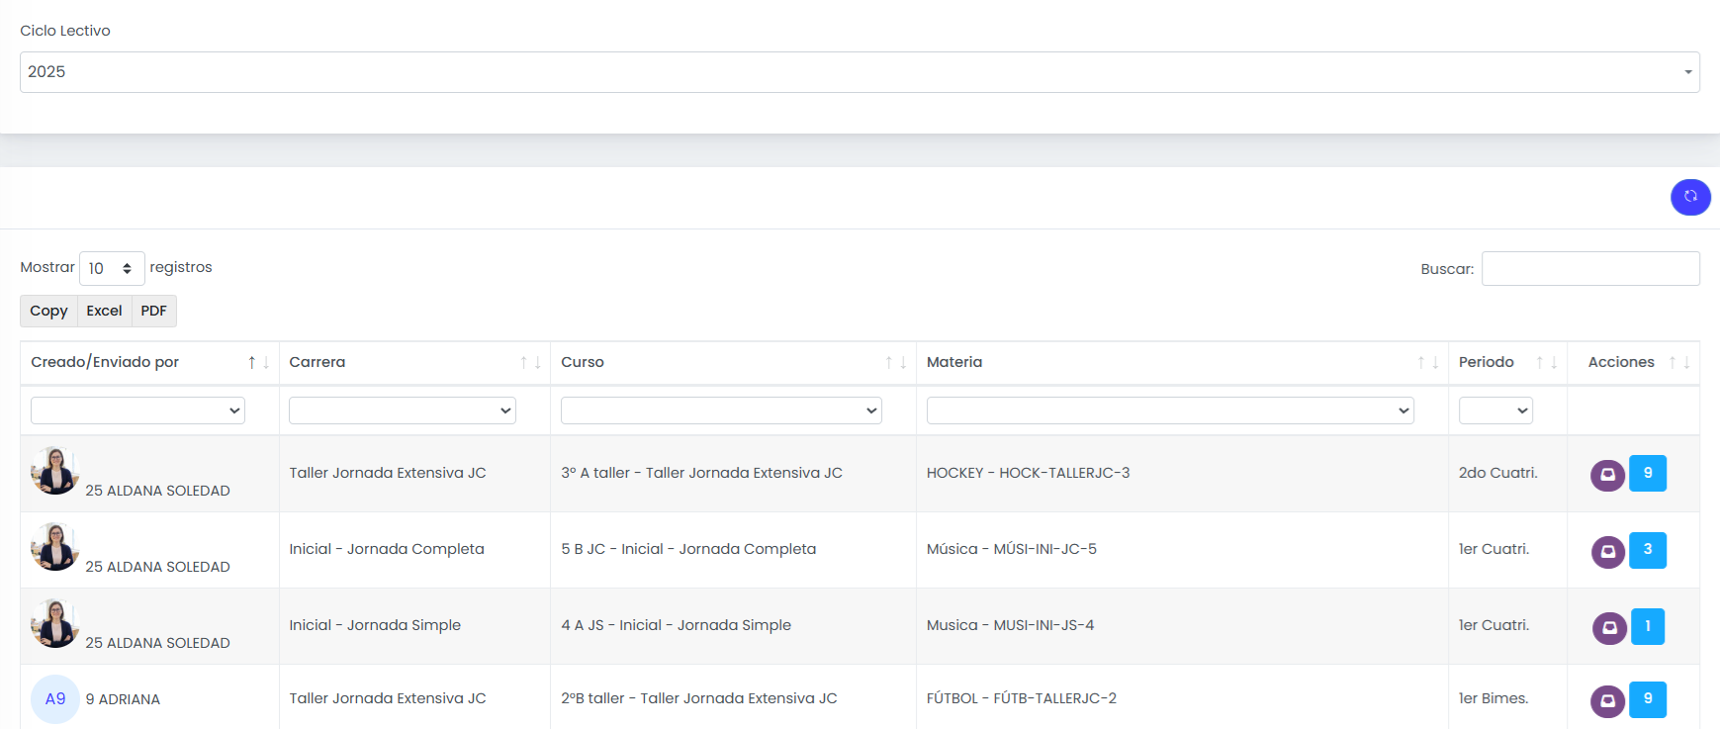1720x729 pixels.
Task: Click the Copy export button
Action: [48, 311]
